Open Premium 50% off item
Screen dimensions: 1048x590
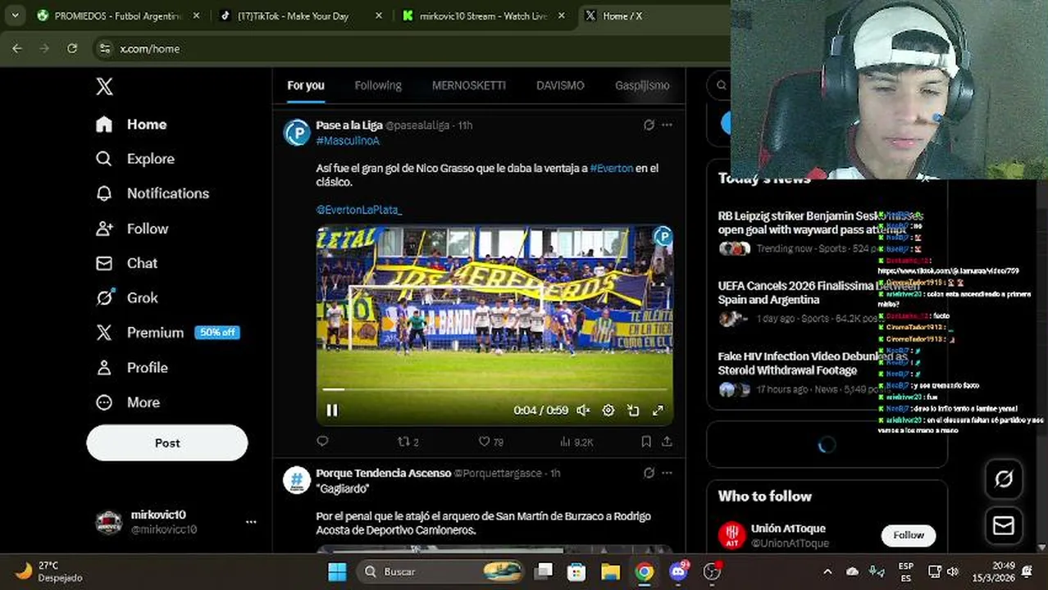point(167,333)
